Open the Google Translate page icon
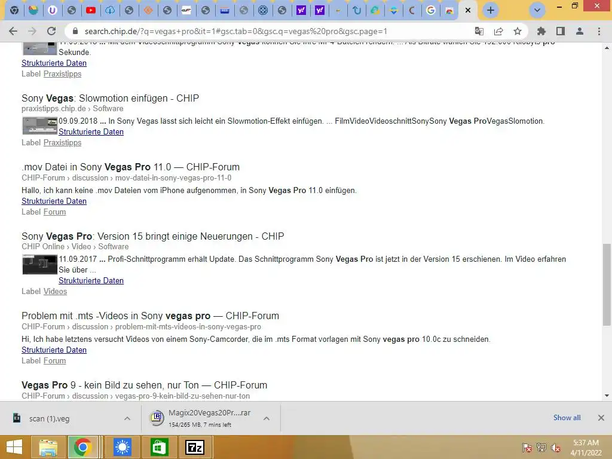Viewport: 612px width, 459px height. pyautogui.click(x=479, y=31)
